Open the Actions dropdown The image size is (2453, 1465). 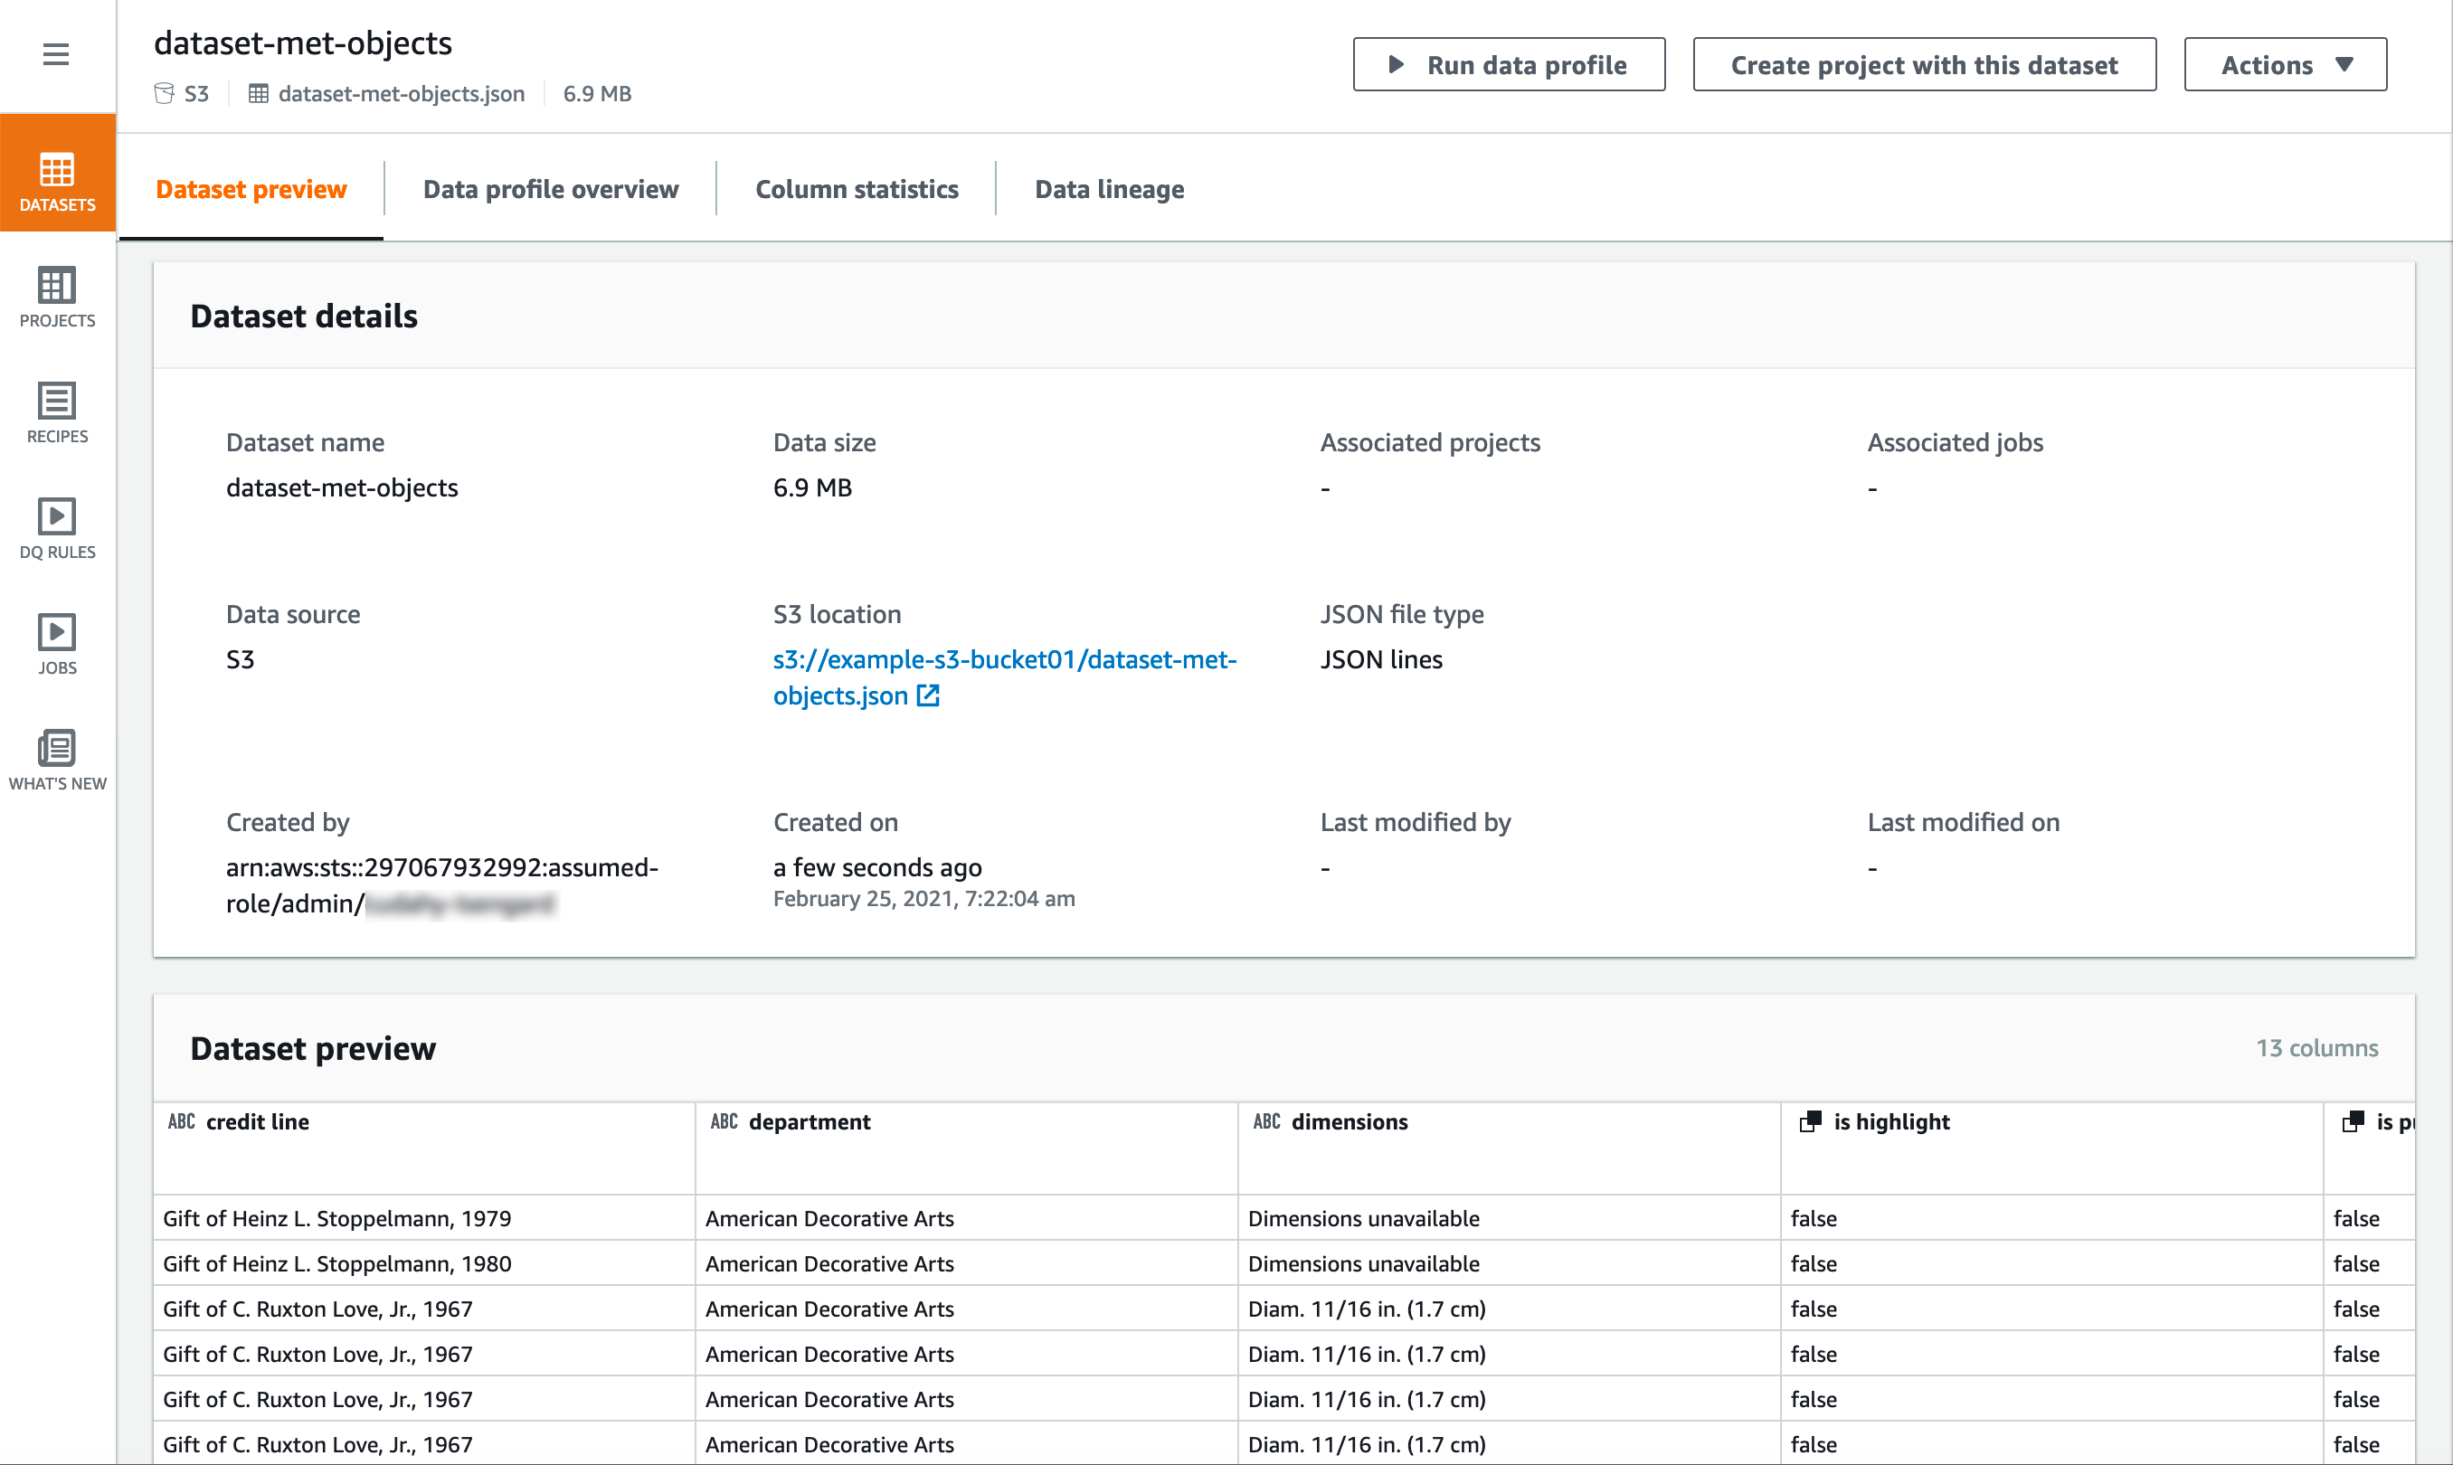[2285, 64]
